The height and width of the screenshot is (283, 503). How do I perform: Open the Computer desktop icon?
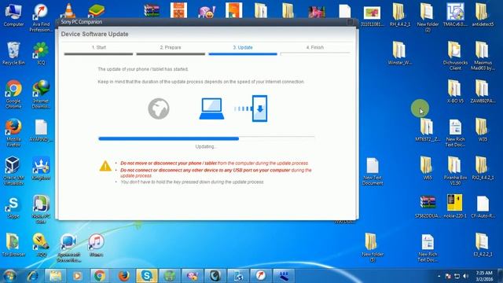coord(13,15)
